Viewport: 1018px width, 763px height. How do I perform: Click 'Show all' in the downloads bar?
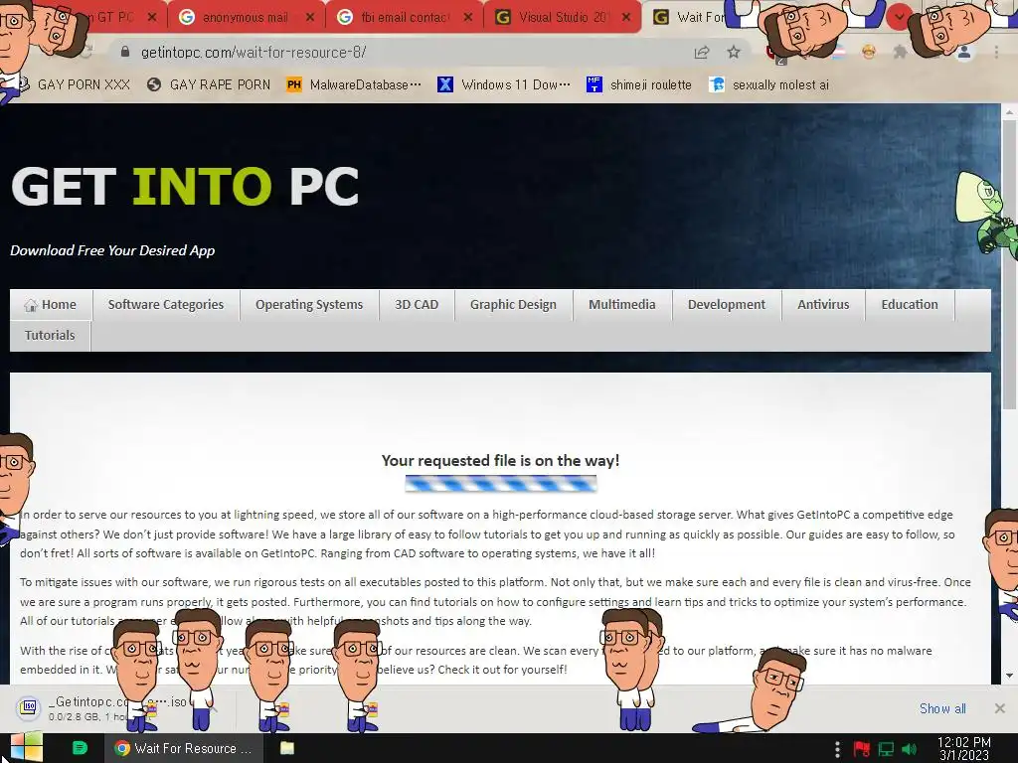pyautogui.click(x=942, y=708)
